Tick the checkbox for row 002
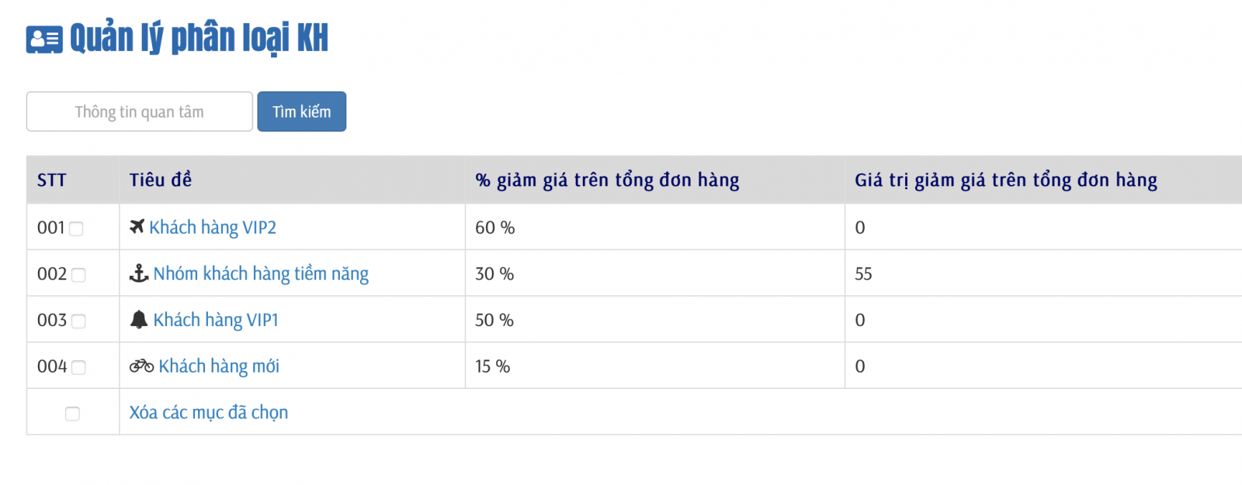Screen dimensions: 1242x485 point(78,275)
